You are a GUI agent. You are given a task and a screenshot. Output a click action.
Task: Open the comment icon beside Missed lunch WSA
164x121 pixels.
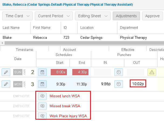[42, 96]
